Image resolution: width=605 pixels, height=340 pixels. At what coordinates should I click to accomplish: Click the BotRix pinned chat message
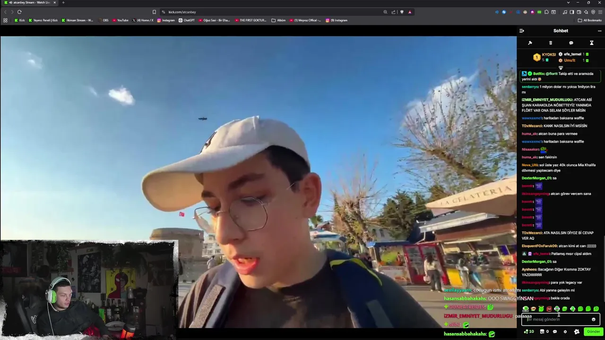coord(561,76)
